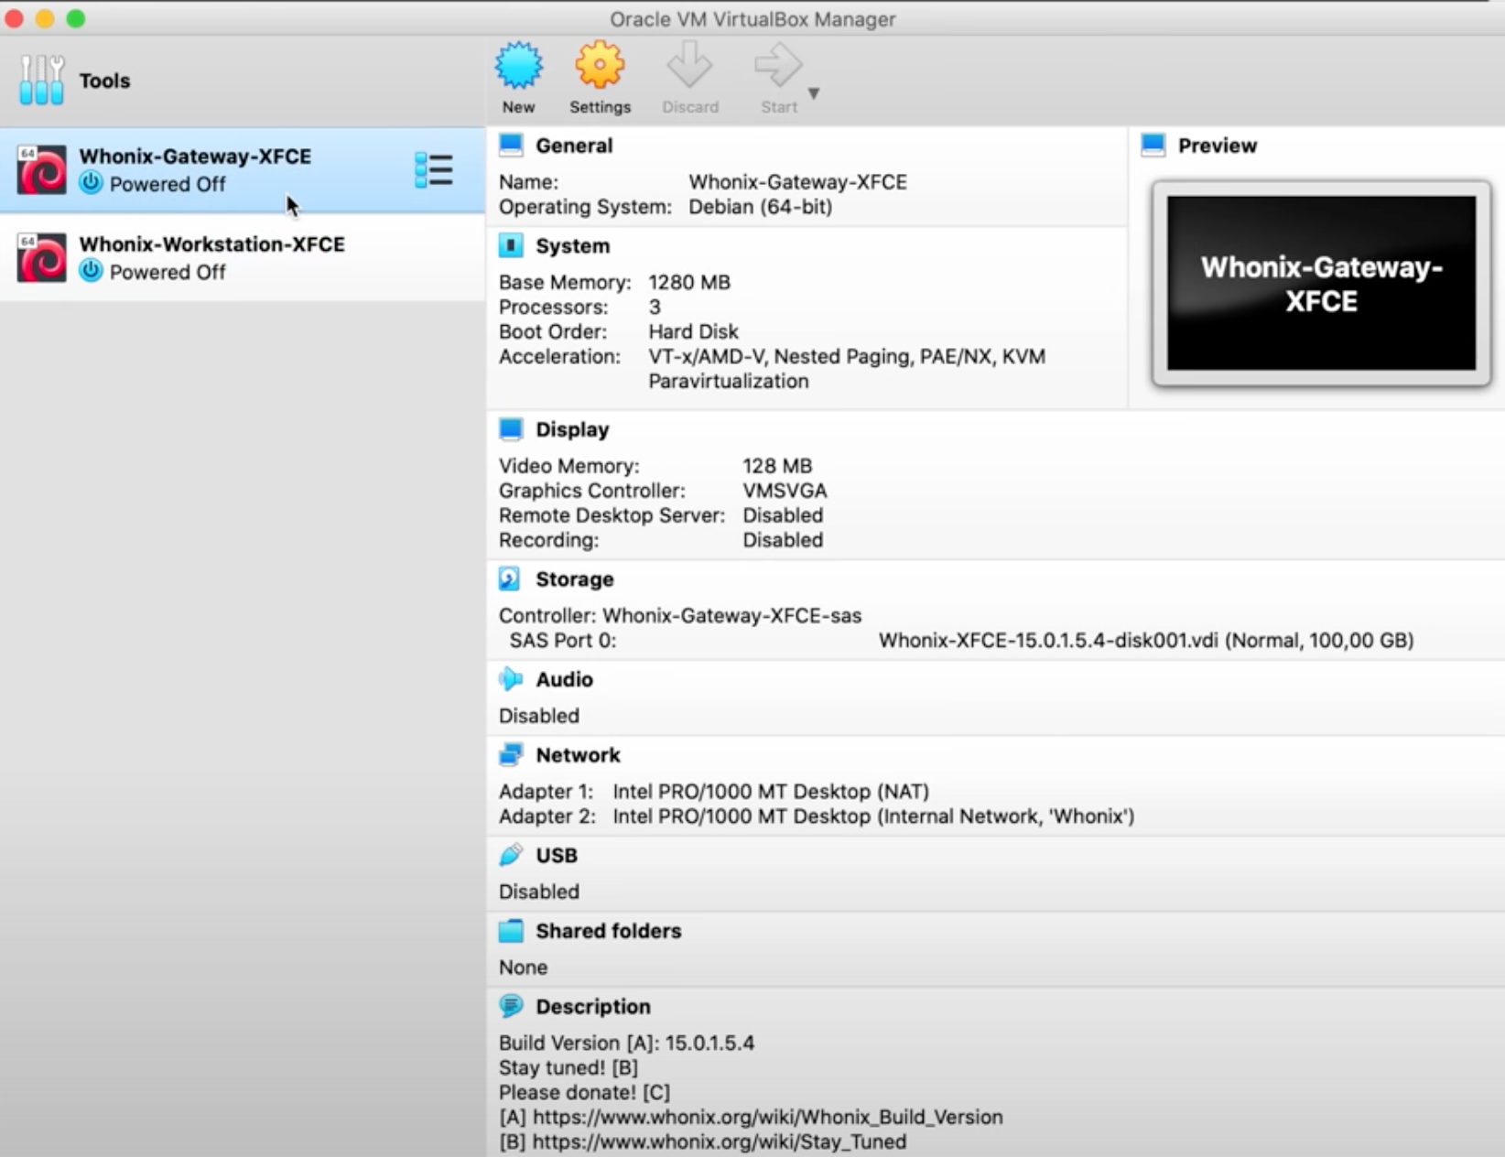Viewport: 1505px width, 1157px height.
Task: Click the green zoom window button
Action: (x=76, y=18)
